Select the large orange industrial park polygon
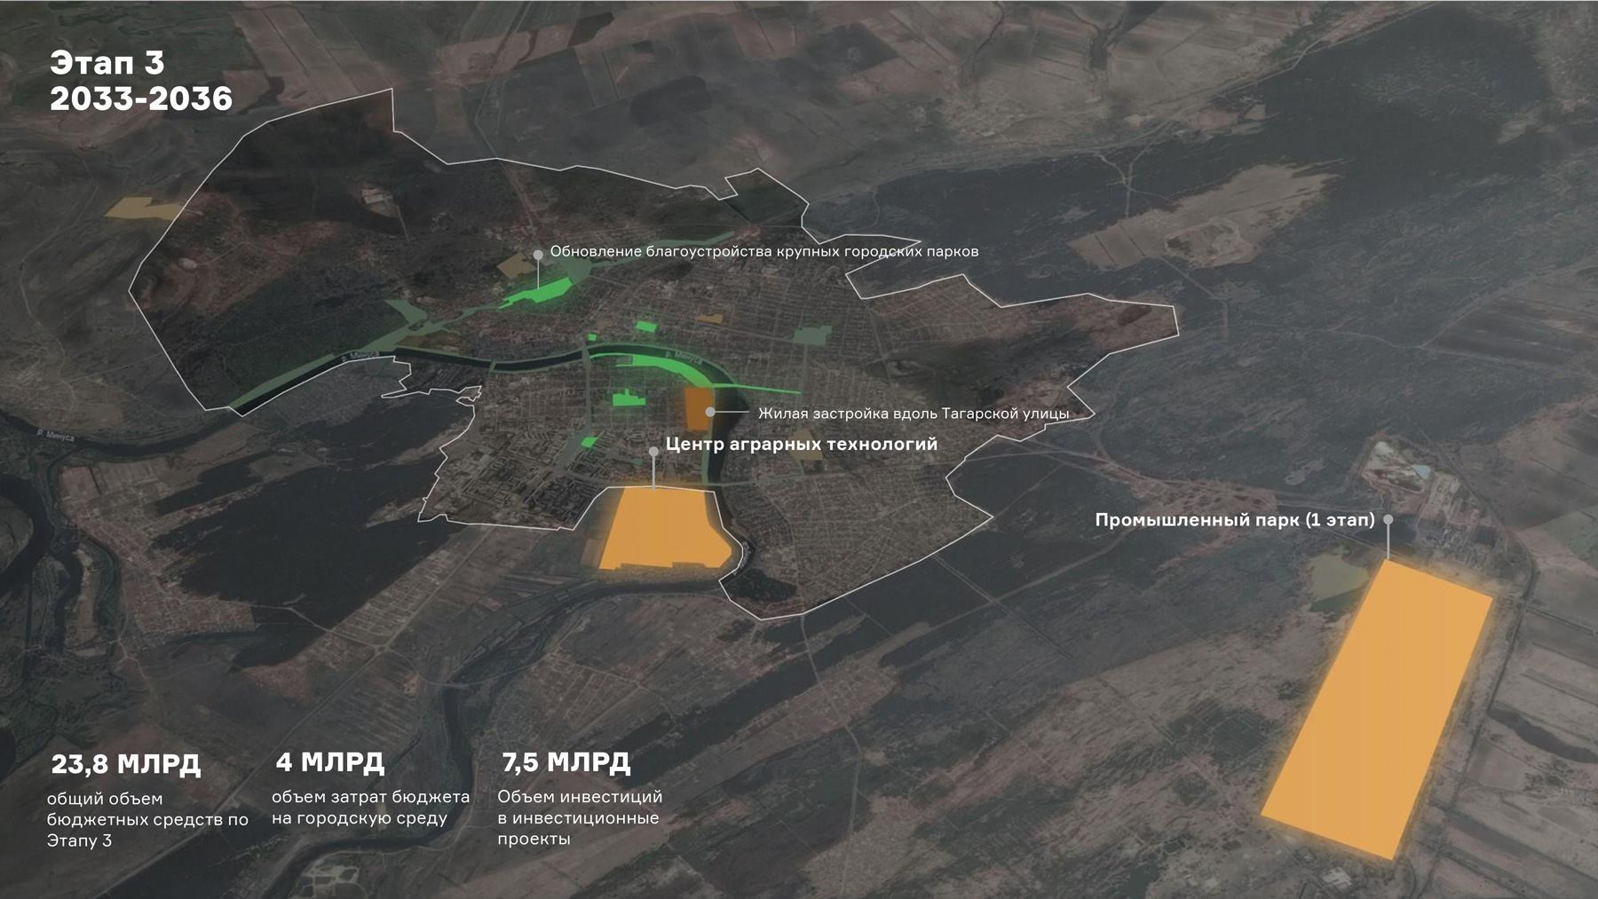The width and height of the screenshot is (1598, 899). [x=1376, y=710]
